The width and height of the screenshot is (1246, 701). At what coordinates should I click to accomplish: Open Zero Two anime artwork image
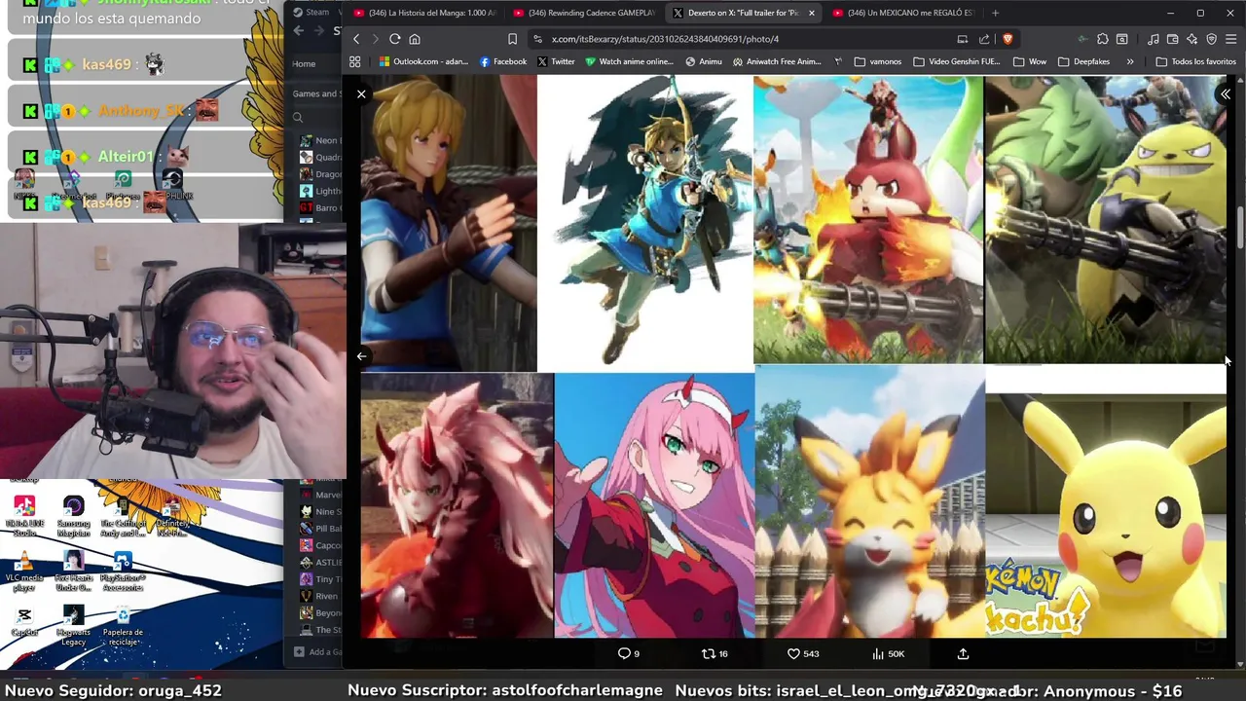[x=654, y=504]
